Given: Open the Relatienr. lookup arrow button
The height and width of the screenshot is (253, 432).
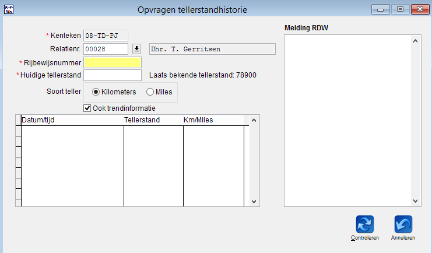Looking at the screenshot, I should (136, 49).
